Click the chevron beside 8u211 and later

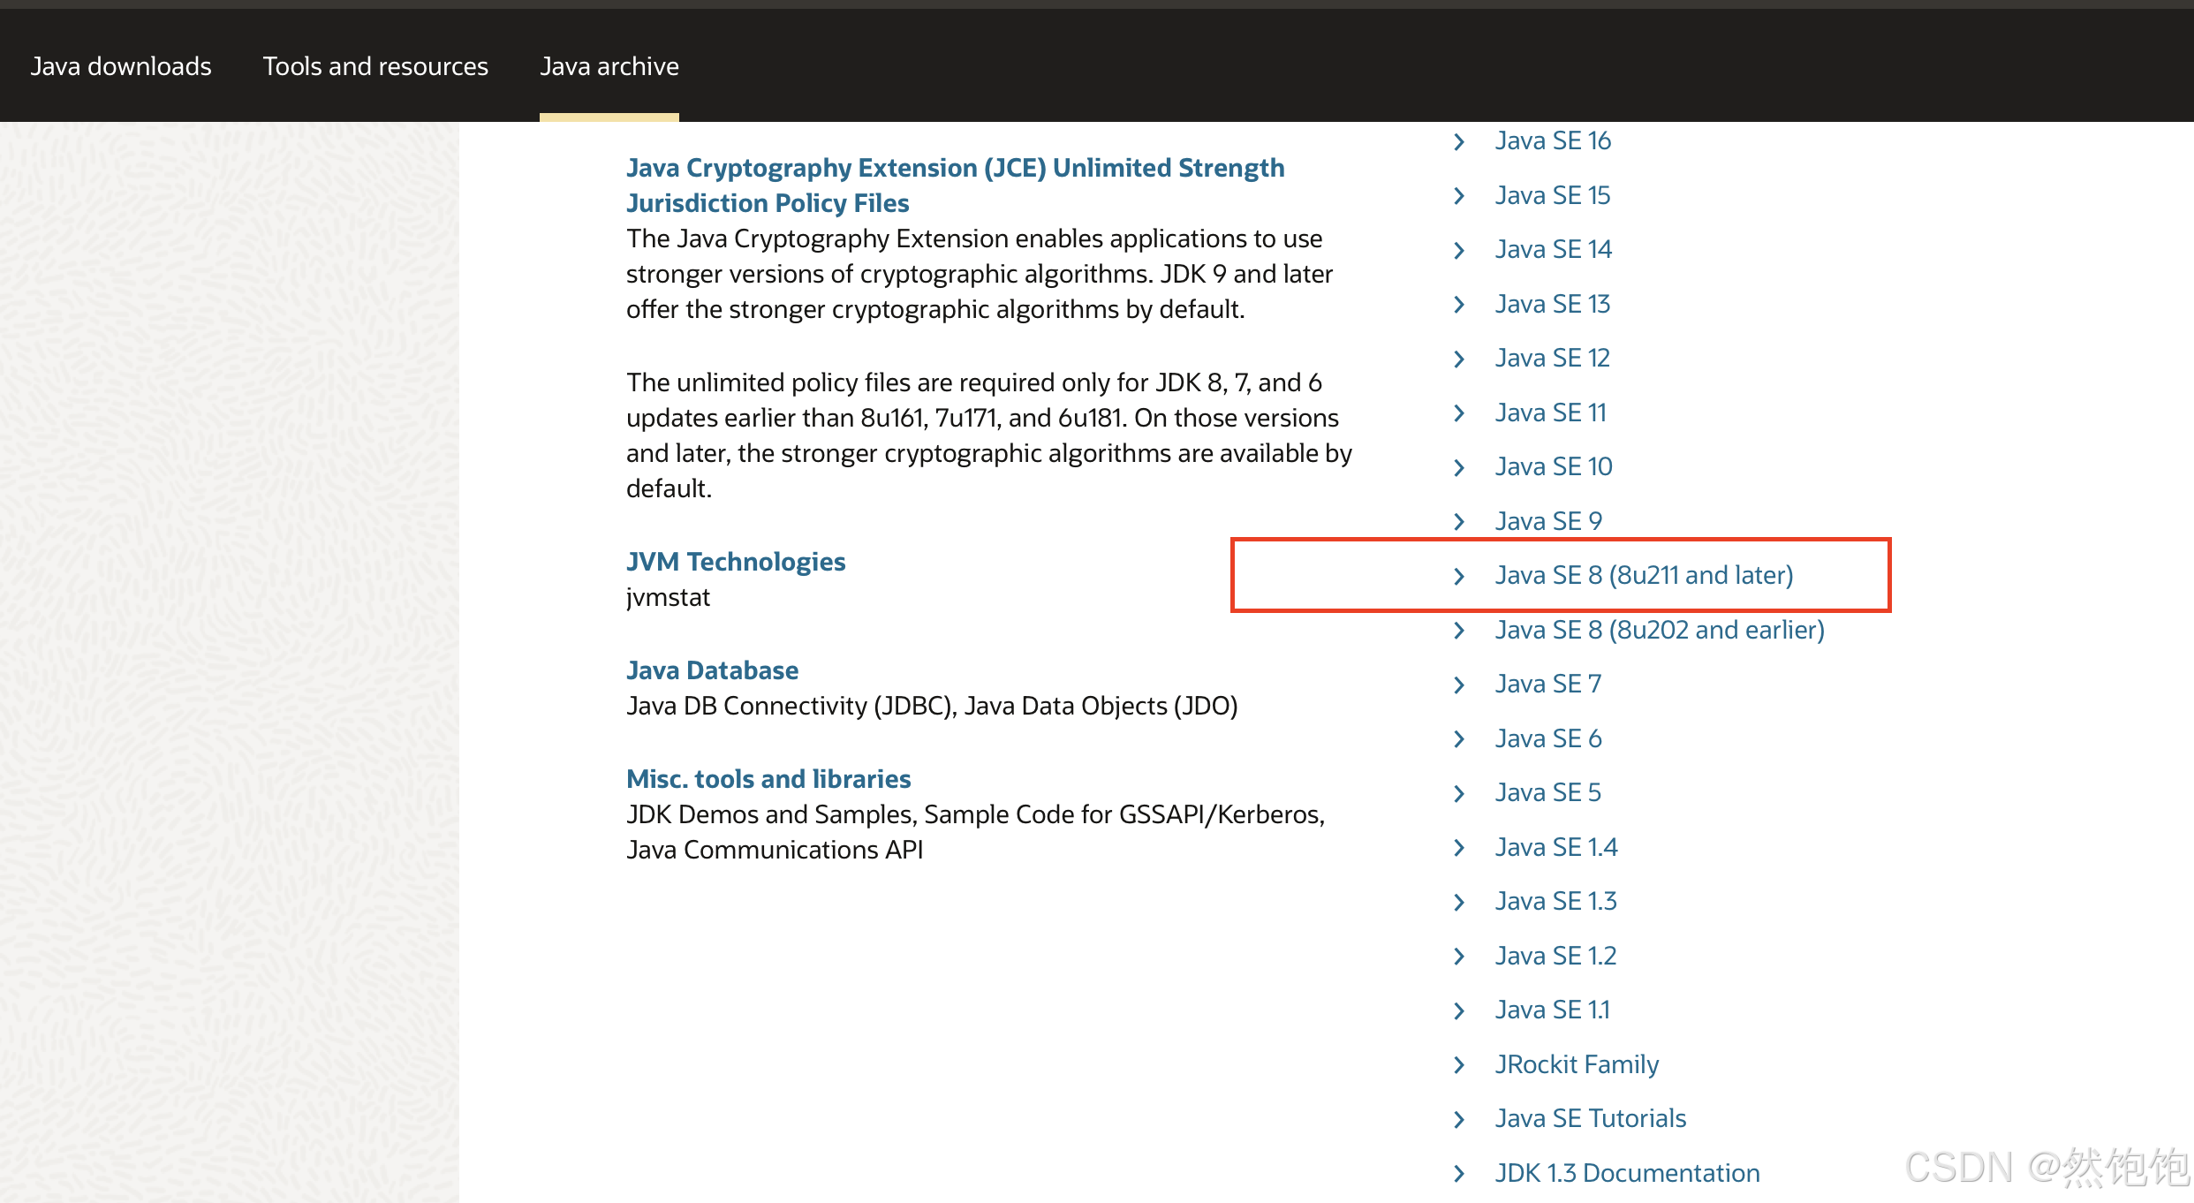click(x=1459, y=577)
